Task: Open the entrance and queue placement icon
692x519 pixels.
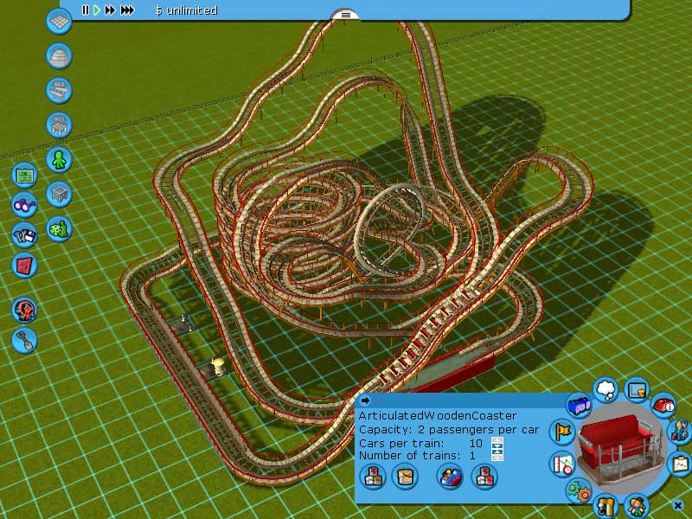Action: [605, 506]
